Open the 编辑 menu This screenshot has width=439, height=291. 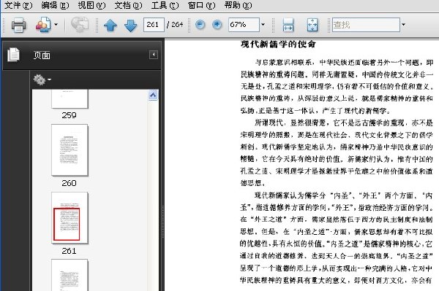click(55, 5)
